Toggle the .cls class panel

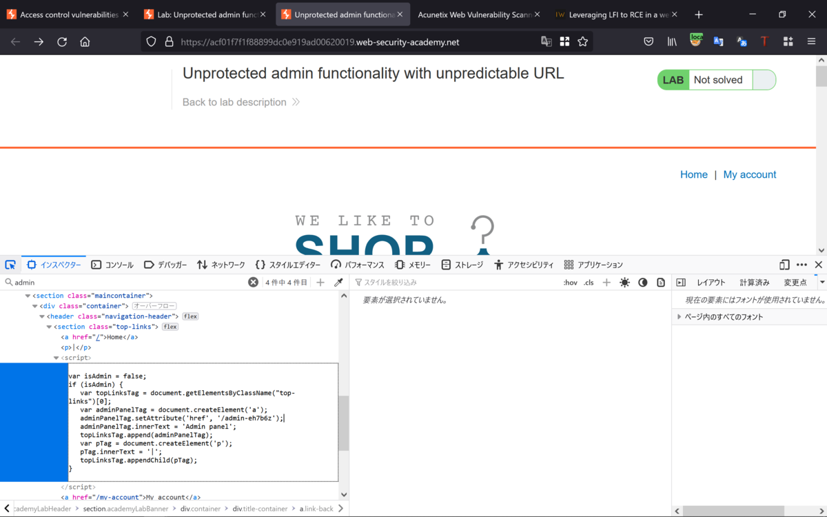pos(589,283)
